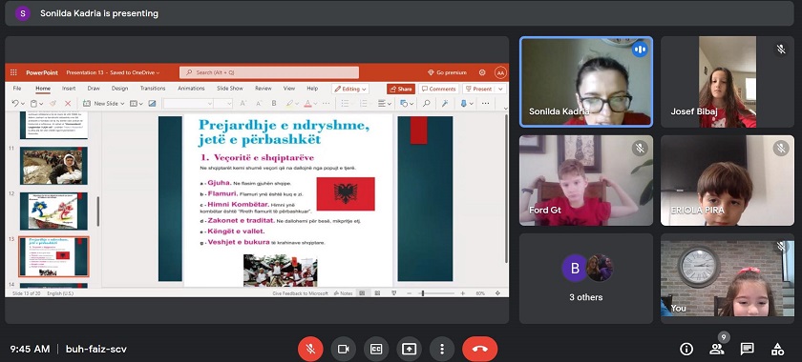Image resolution: width=802 pixels, height=362 pixels.
Task: Toggle the camera button
Action: click(x=343, y=349)
